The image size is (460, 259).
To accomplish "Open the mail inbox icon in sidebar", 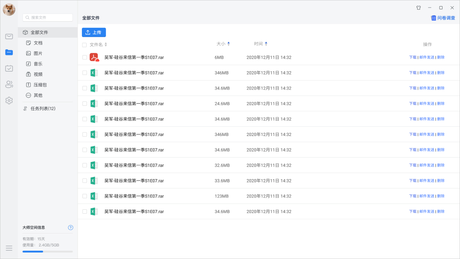I will [9, 36].
